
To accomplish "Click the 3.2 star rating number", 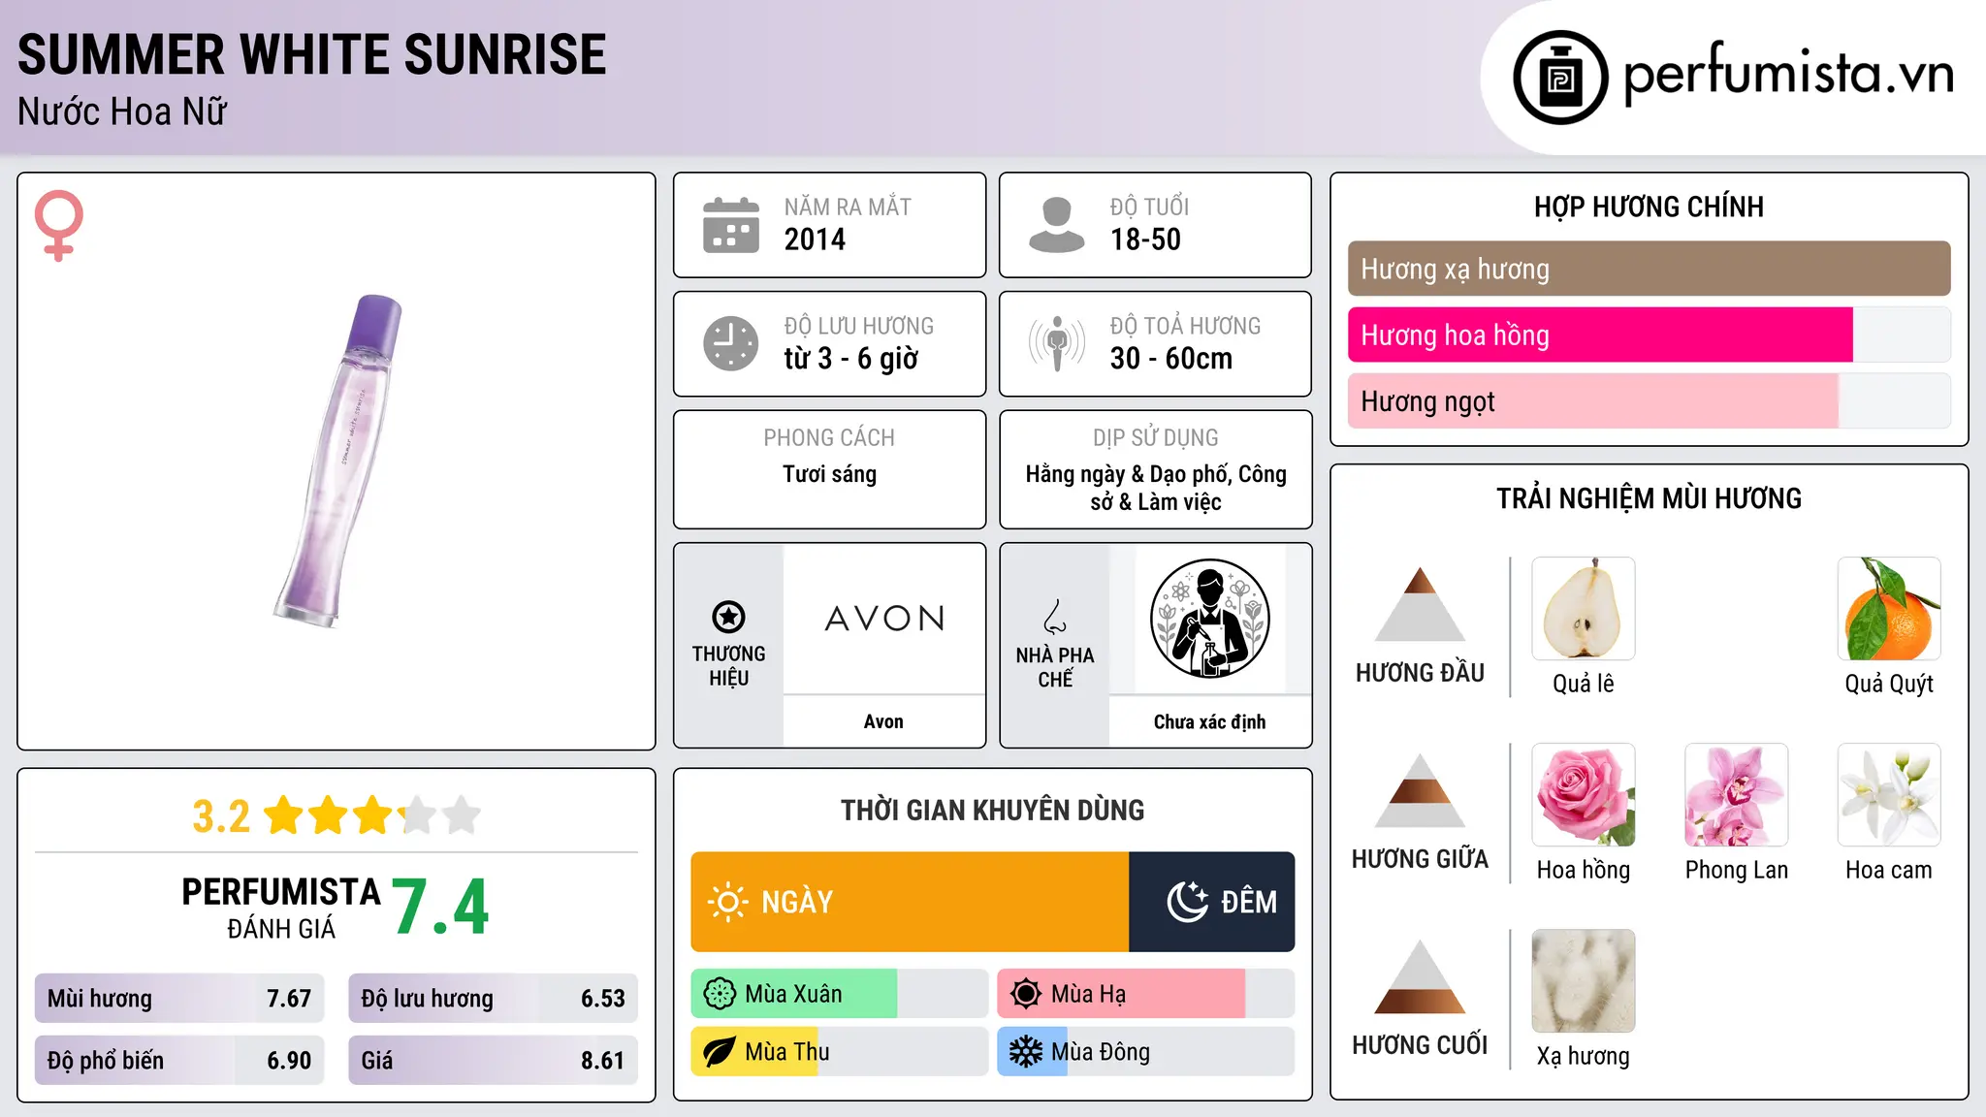I will click(x=221, y=816).
